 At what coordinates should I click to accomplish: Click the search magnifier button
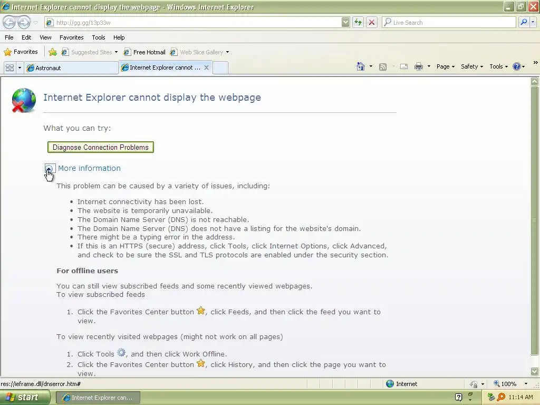tap(524, 22)
